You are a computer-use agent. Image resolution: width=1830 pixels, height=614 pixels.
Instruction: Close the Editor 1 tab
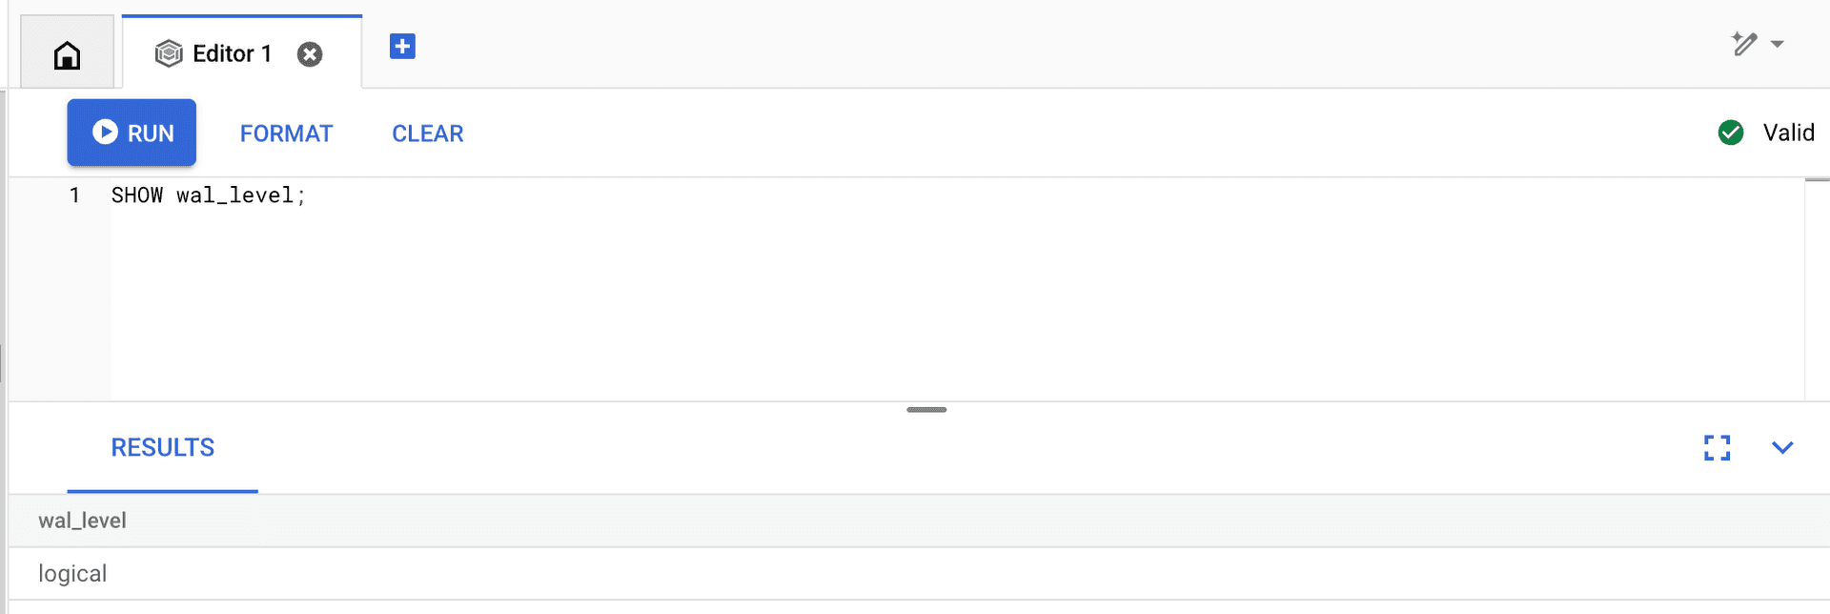click(310, 54)
